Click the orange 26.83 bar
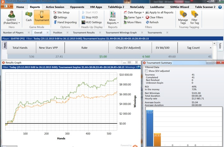This screenshot has width=224, height=147. pos(157,140)
